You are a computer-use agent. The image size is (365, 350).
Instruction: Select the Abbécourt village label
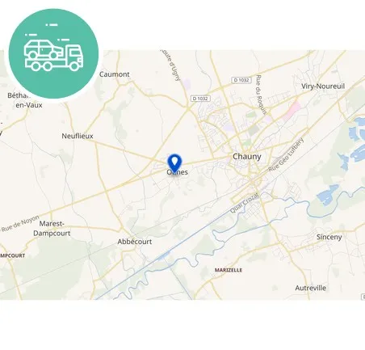click(135, 242)
